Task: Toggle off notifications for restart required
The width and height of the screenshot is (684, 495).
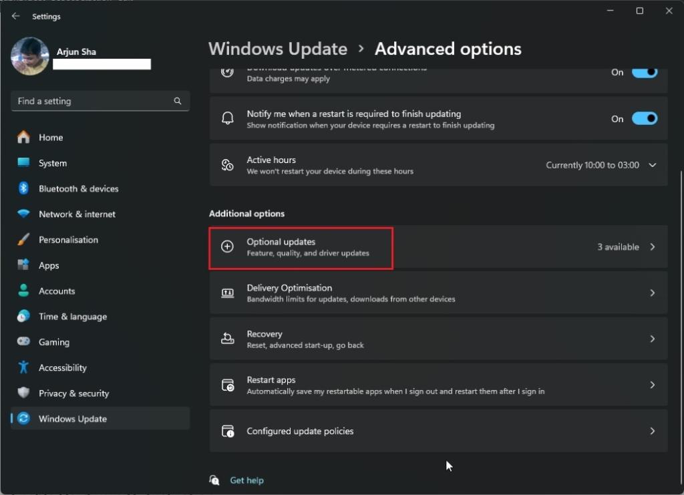Action: coord(643,118)
